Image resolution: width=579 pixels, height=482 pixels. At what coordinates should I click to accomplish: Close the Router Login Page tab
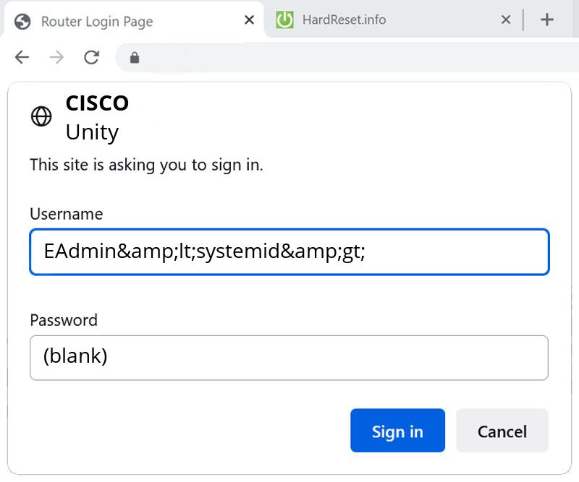[248, 20]
